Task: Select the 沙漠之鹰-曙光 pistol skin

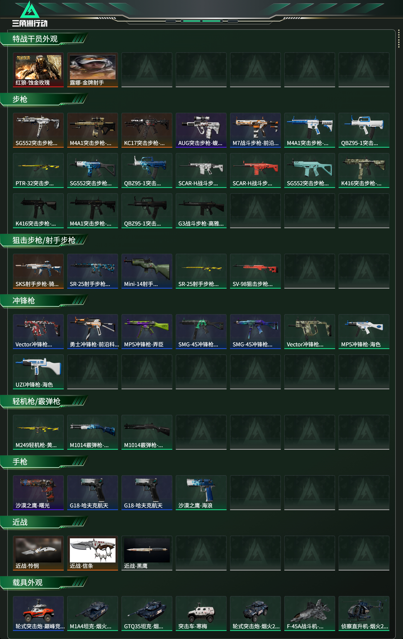Action: point(38,493)
